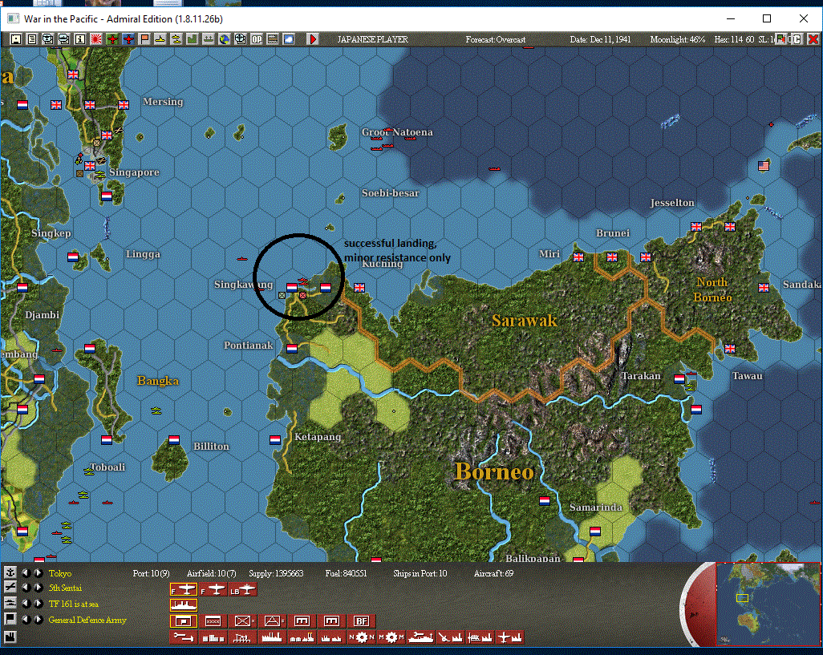Click the factory icon at bottom-left corner
The image size is (823, 655).
pyautogui.click(x=10, y=637)
